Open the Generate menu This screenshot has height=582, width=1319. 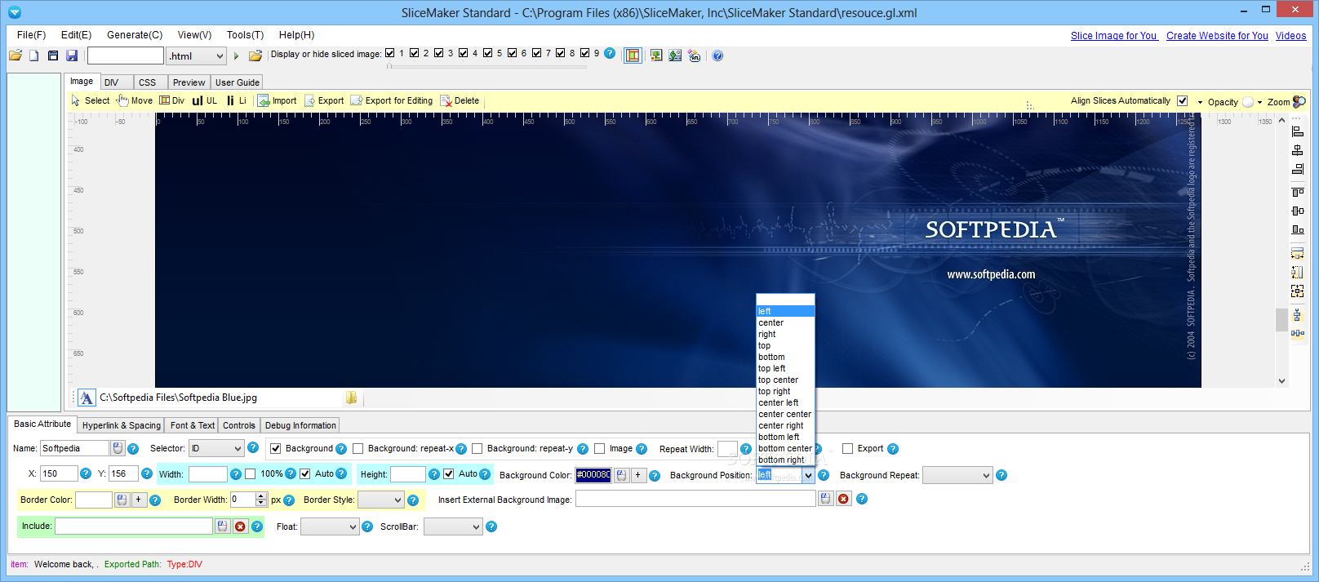[135, 35]
